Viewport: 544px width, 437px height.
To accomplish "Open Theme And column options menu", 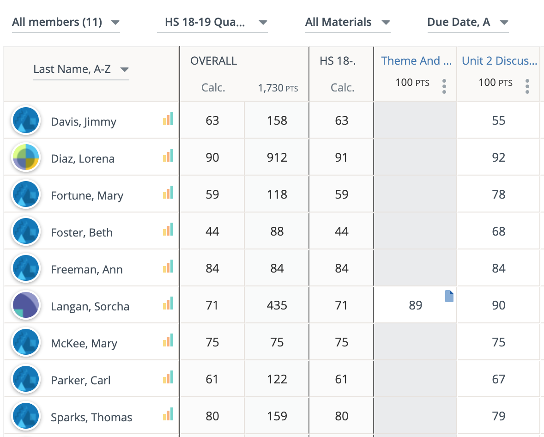I will (444, 86).
